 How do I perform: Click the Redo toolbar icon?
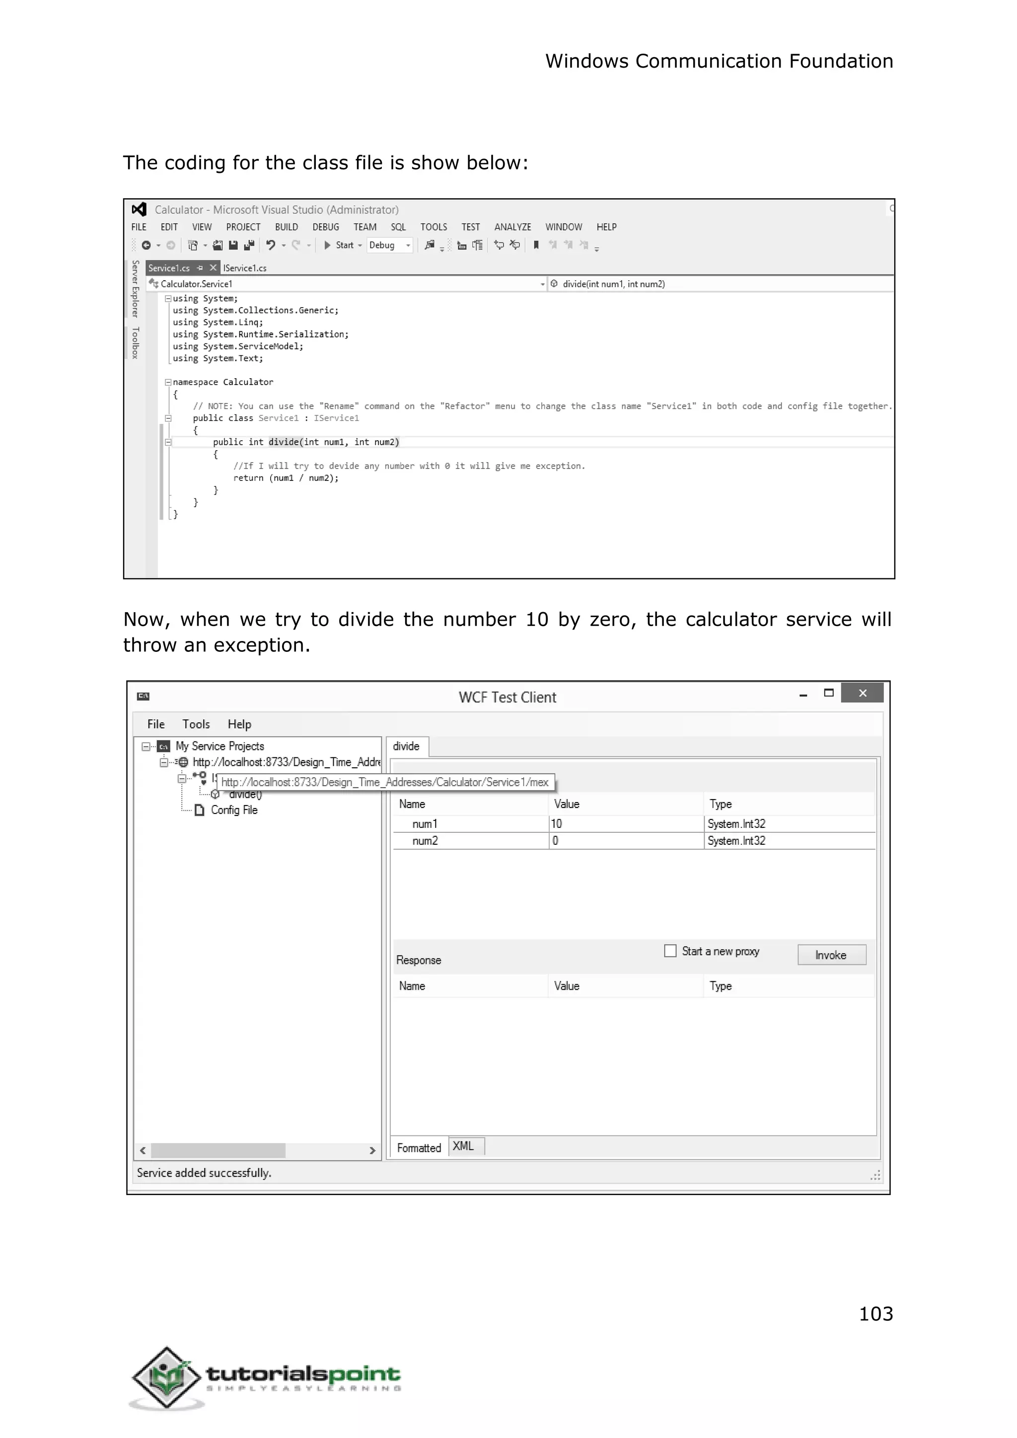coord(295,245)
